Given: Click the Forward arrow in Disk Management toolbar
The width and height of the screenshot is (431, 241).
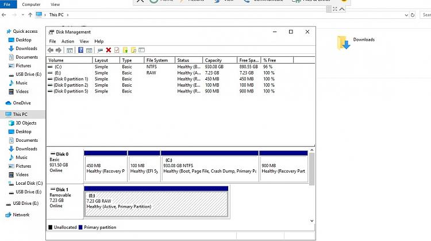Looking at the screenshot, I should click(x=59, y=50).
